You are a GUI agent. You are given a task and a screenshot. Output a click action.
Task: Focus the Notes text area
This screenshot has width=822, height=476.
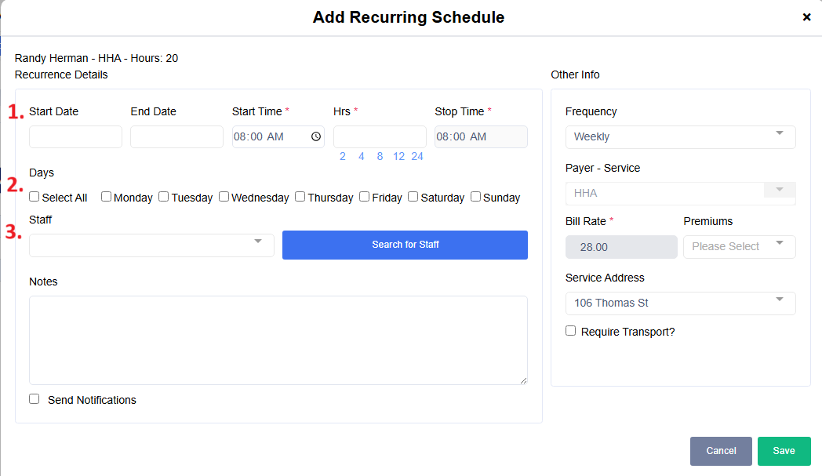click(278, 340)
